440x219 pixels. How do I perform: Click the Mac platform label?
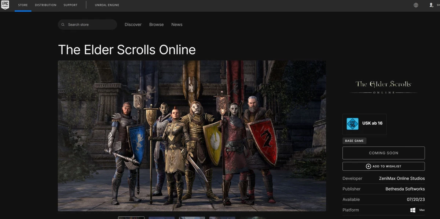(422, 210)
